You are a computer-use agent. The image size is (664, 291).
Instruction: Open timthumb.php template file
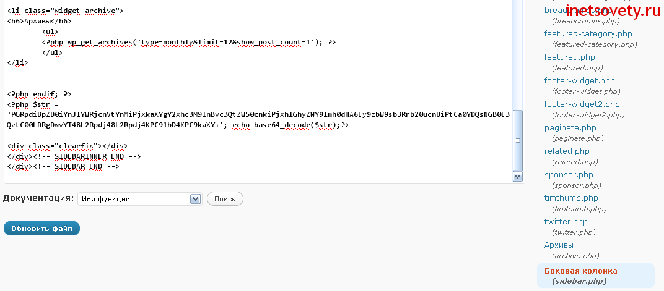point(571,198)
